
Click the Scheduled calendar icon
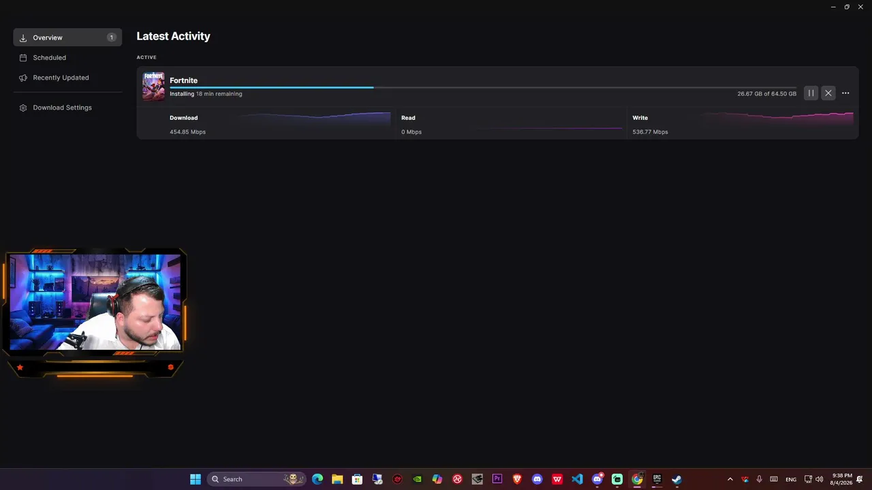click(x=23, y=58)
